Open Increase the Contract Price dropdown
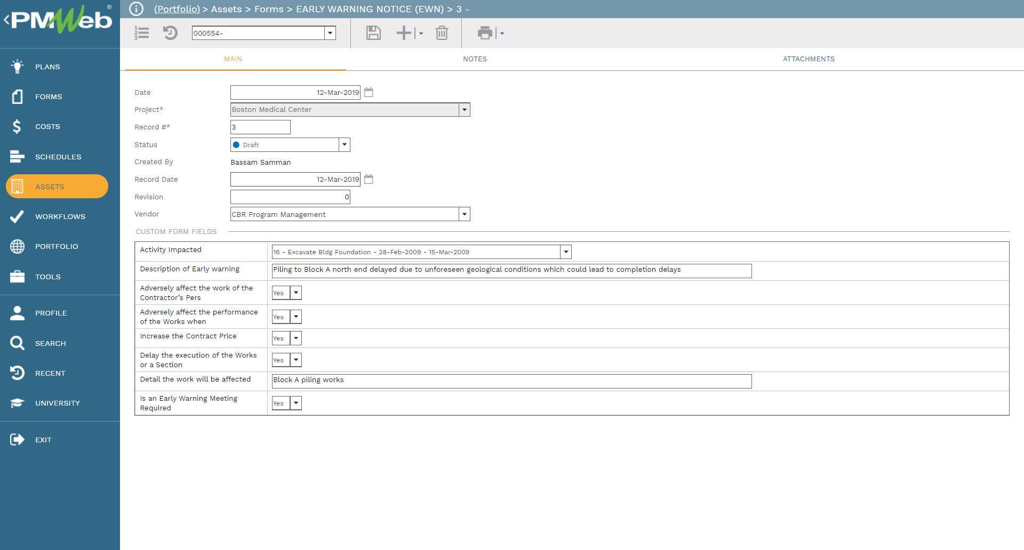Image resolution: width=1024 pixels, height=550 pixels. (296, 338)
